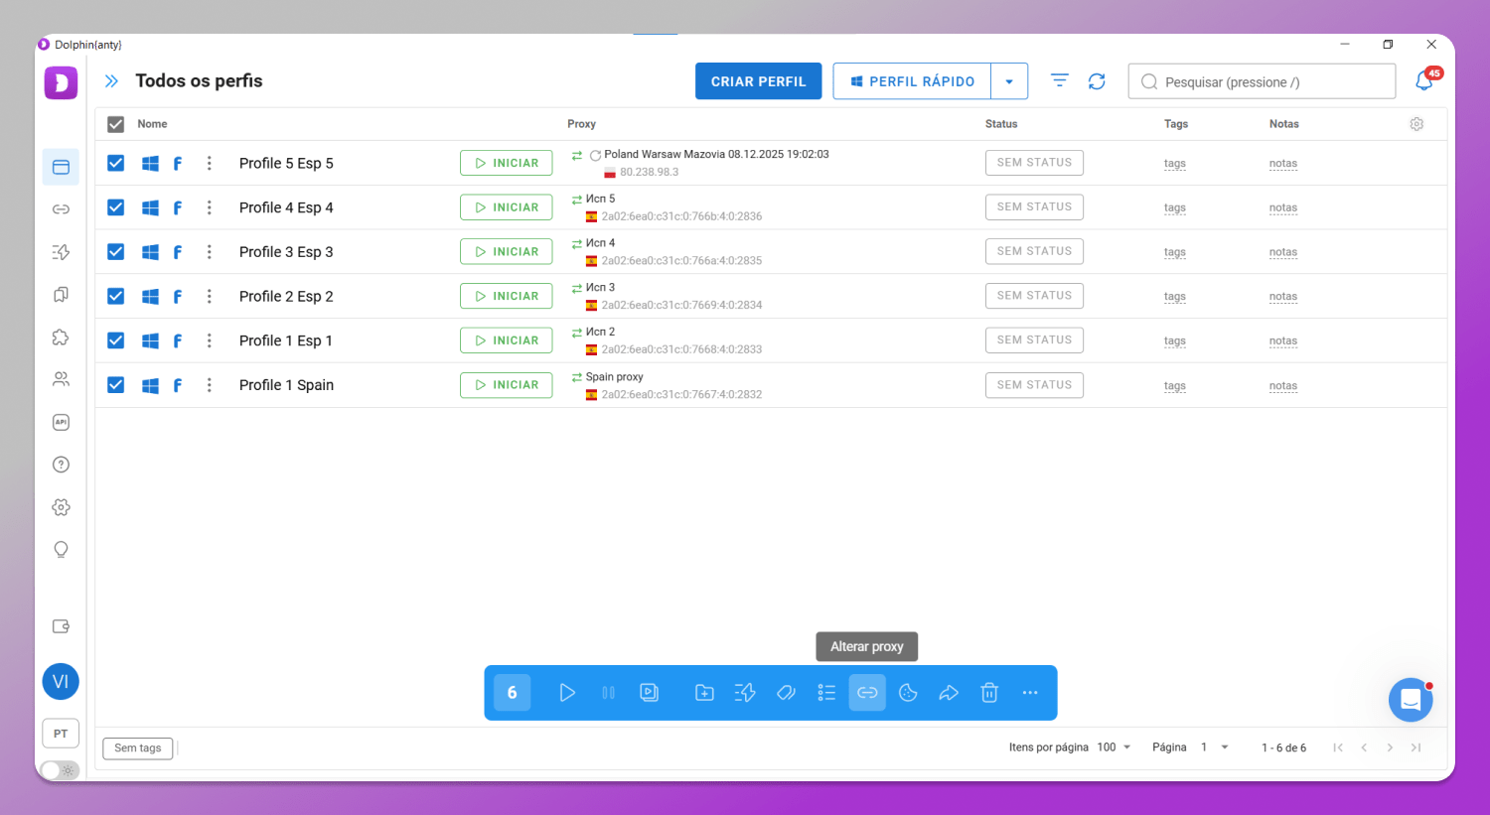Viewport: 1490px width, 815px height.
Task: Click the CRIAR PERFIL button
Action: coord(758,80)
